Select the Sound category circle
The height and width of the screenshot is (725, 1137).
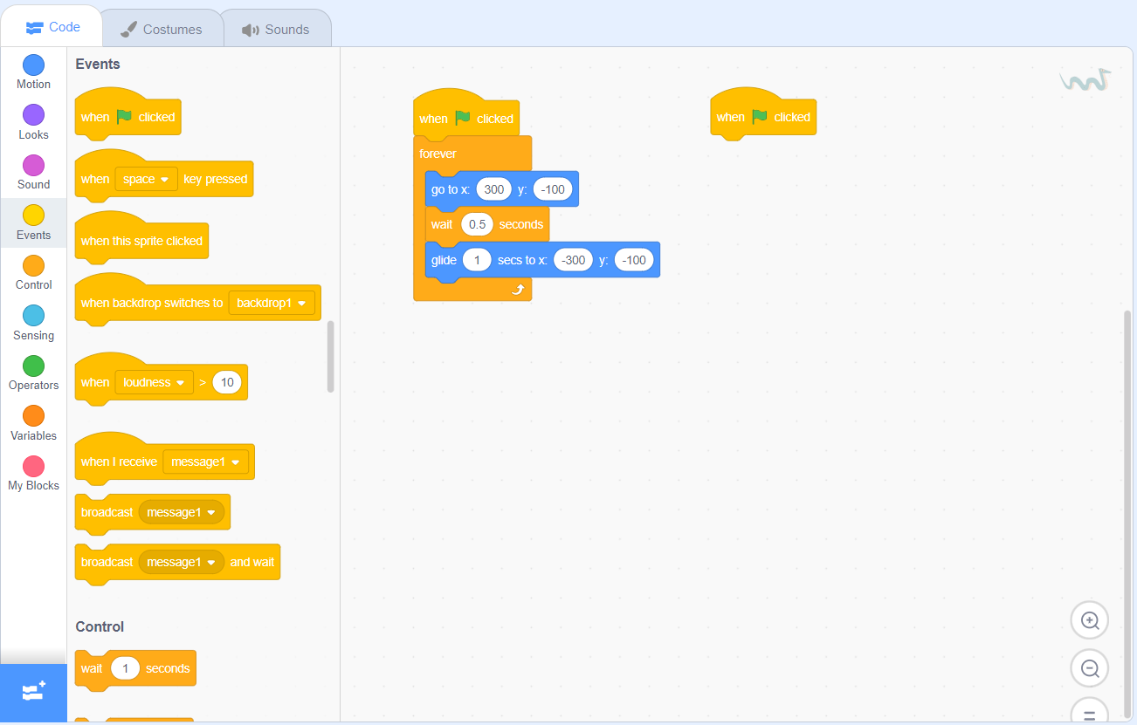pos(33,166)
